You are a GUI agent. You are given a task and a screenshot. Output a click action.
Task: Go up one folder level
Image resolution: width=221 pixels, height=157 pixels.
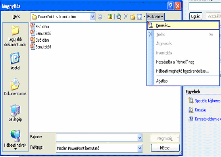[x=110, y=17]
